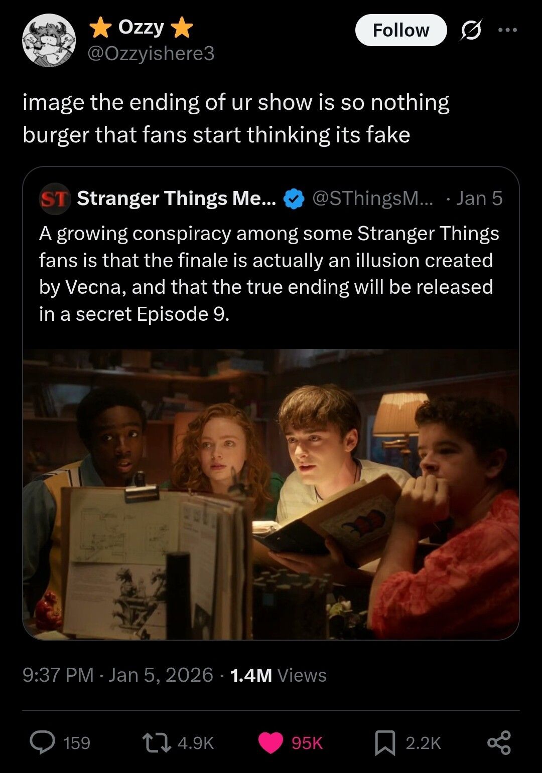
Task: Share the tweet via share icon
Action: 499,742
